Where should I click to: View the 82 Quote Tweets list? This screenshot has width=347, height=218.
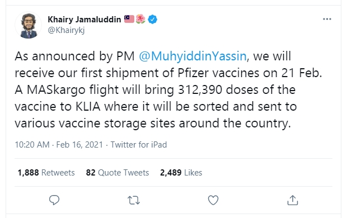[118, 173]
